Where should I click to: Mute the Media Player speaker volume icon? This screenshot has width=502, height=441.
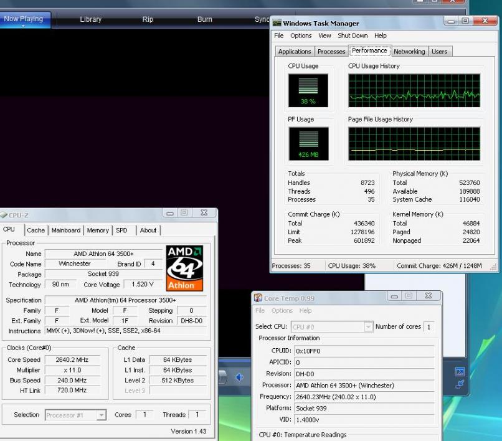click(239, 377)
